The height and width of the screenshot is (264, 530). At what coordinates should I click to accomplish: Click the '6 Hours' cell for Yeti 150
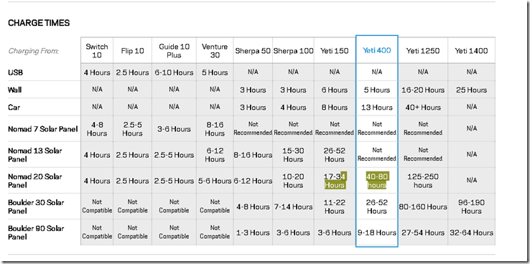pos(334,90)
